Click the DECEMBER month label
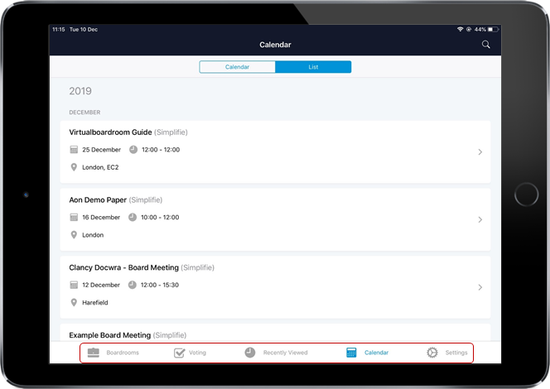 [84, 112]
